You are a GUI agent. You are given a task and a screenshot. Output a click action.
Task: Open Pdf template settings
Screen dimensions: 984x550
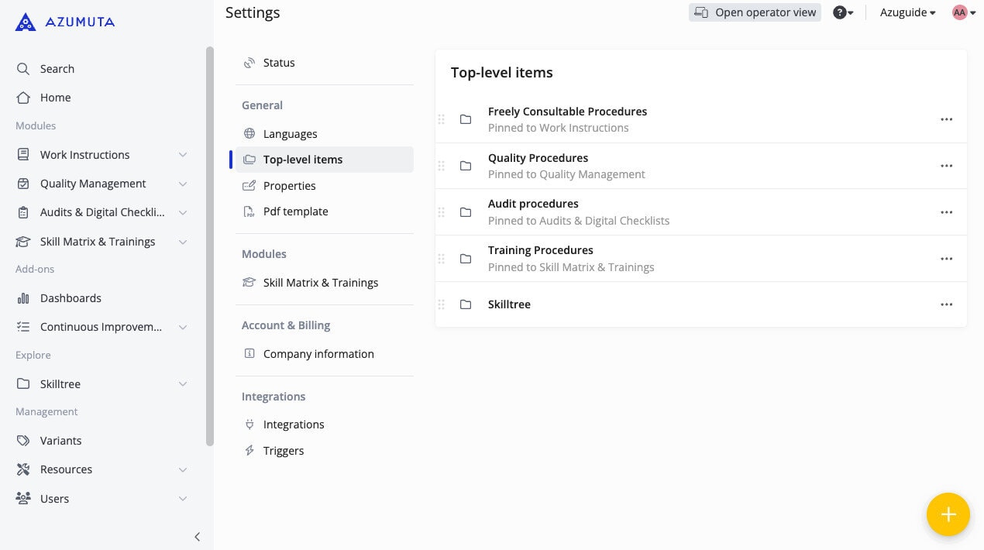tap(295, 211)
